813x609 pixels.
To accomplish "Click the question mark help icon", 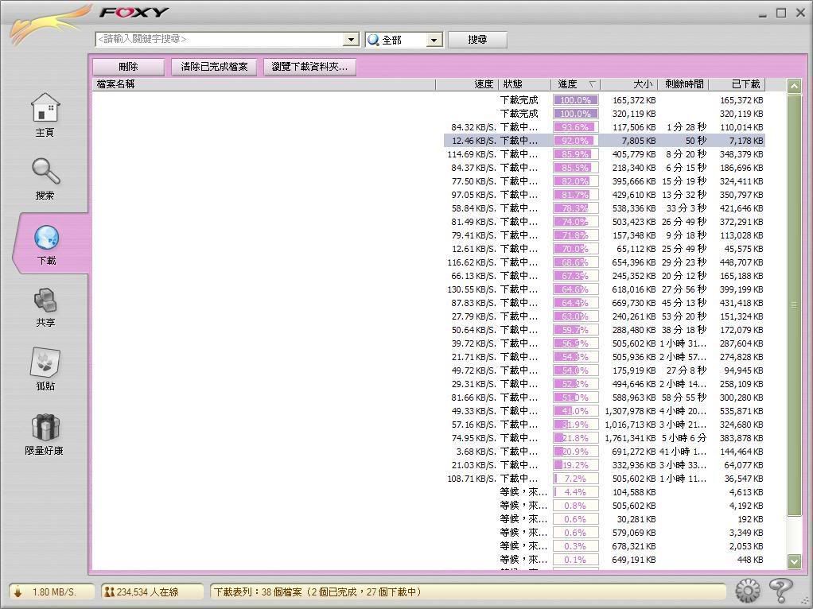I will (781, 591).
